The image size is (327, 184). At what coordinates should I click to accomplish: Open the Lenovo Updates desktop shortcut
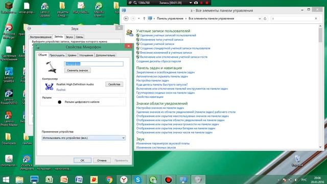[x=44, y=10]
